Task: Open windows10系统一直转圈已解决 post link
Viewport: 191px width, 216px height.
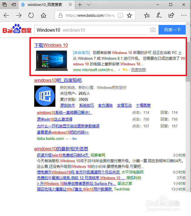Action: click(64, 112)
